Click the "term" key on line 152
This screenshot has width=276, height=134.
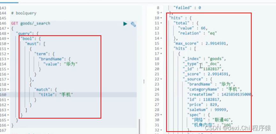tap(42, 54)
